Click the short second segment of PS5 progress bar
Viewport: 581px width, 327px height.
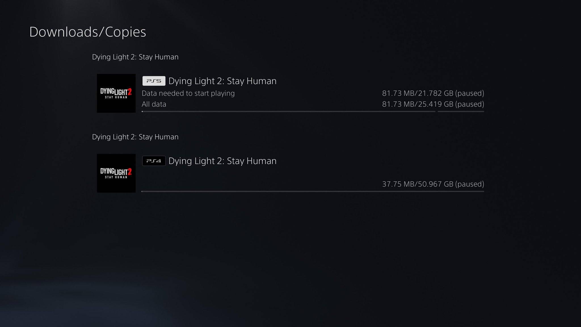(461, 112)
